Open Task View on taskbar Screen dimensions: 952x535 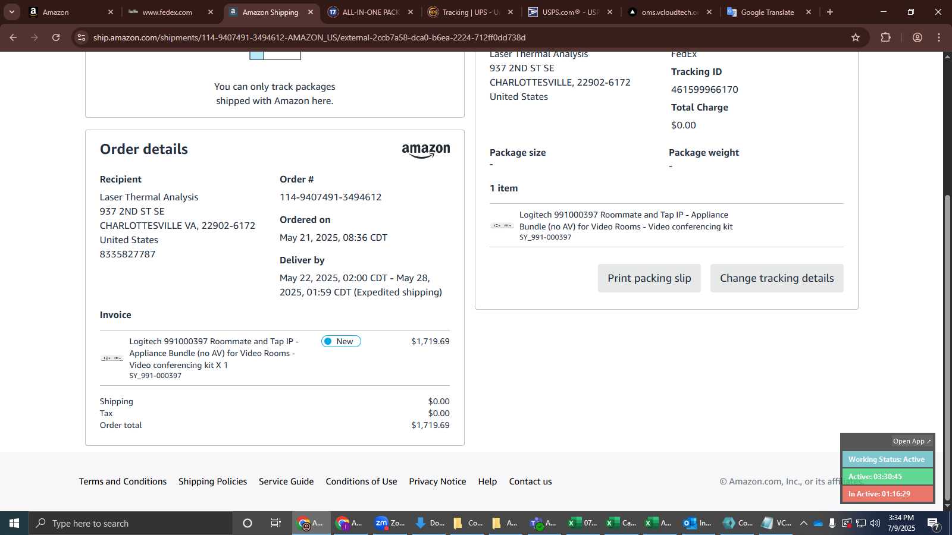point(276,523)
